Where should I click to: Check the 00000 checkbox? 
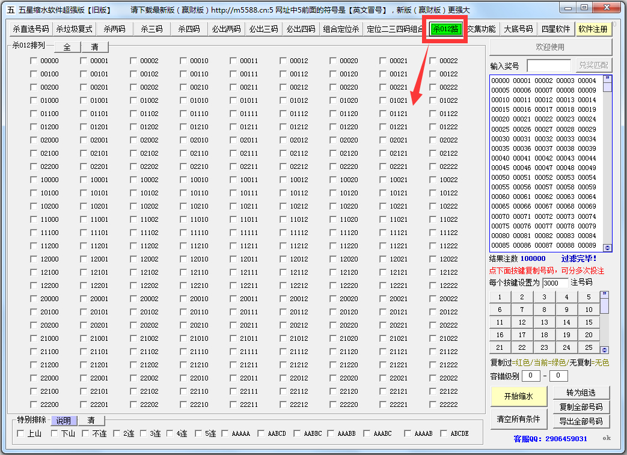pyautogui.click(x=34, y=61)
